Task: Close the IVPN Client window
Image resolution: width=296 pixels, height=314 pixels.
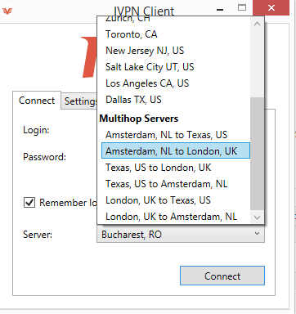Action: (x=271, y=7)
